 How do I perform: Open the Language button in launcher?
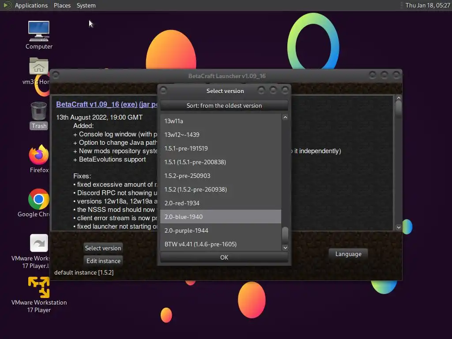pos(348,254)
